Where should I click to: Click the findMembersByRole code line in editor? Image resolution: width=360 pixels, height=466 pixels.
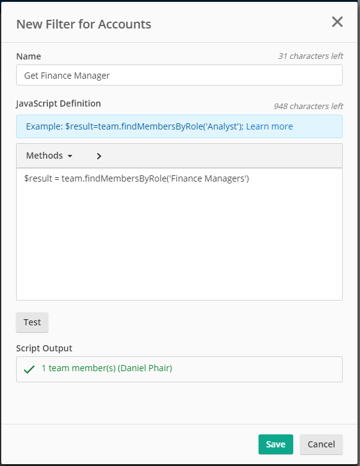click(137, 178)
